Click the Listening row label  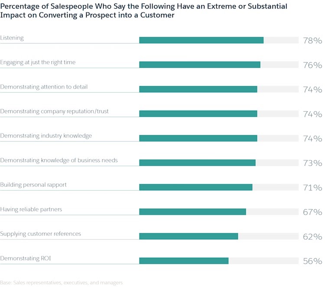[x=12, y=38]
